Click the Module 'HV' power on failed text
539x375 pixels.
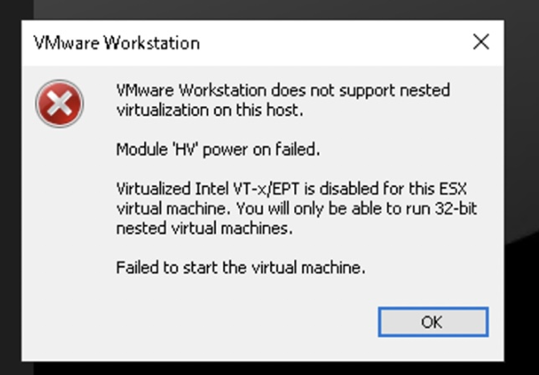click(x=218, y=149)
